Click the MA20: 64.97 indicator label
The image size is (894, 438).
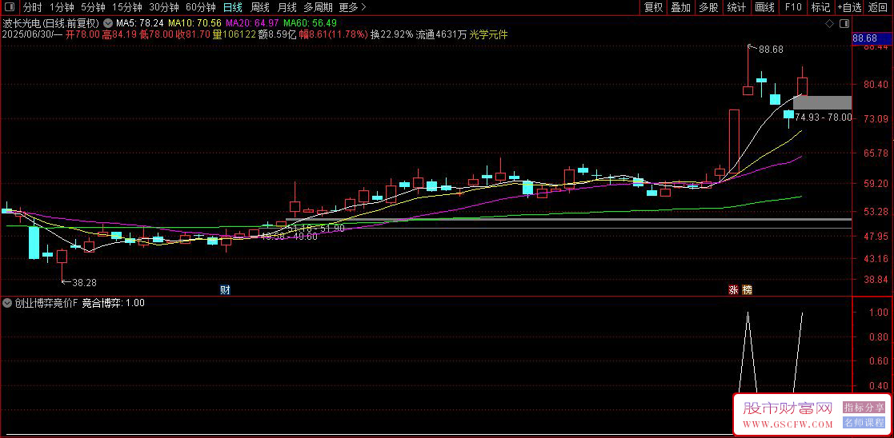click(253, 23)
